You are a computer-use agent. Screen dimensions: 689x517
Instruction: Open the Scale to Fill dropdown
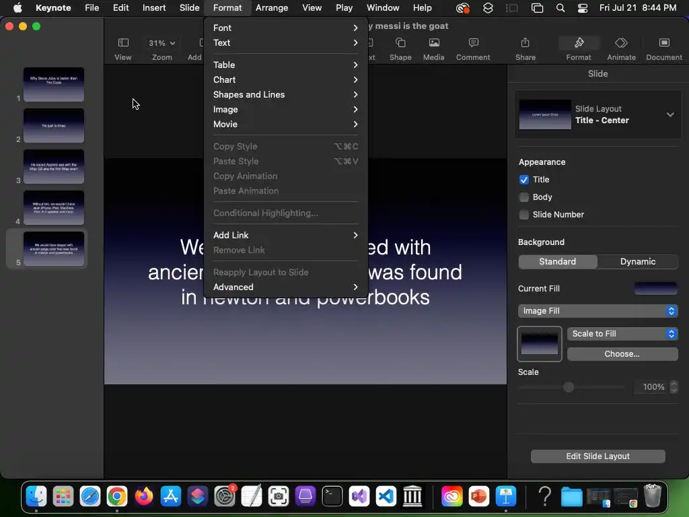pos(622,334)
